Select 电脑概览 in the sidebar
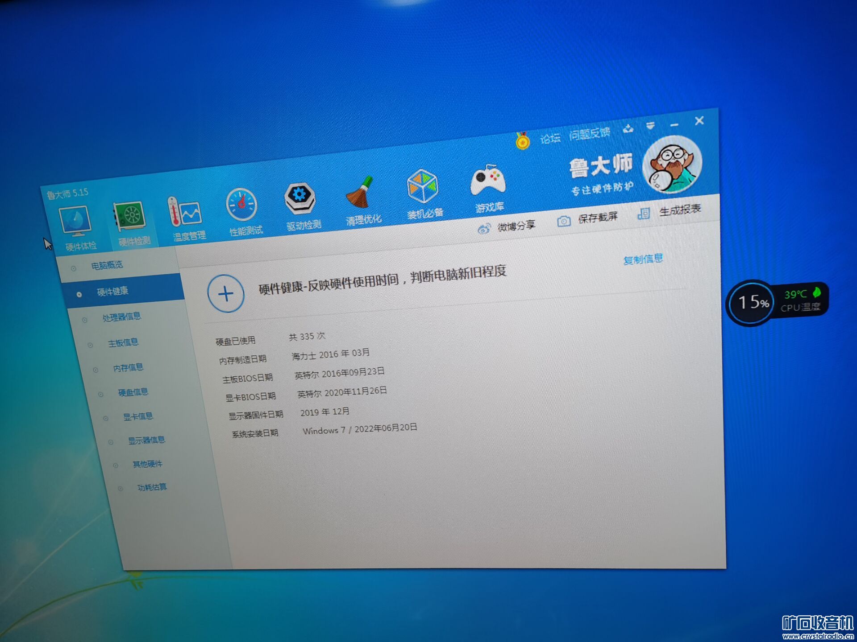Viewport: 857px width, 642px height. click(107, 265)
